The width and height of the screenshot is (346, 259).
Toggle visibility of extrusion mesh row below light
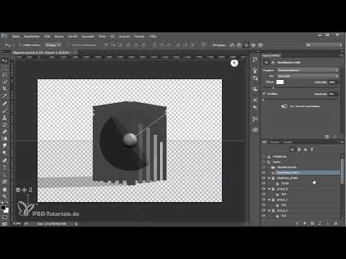[x=264, y=178]
